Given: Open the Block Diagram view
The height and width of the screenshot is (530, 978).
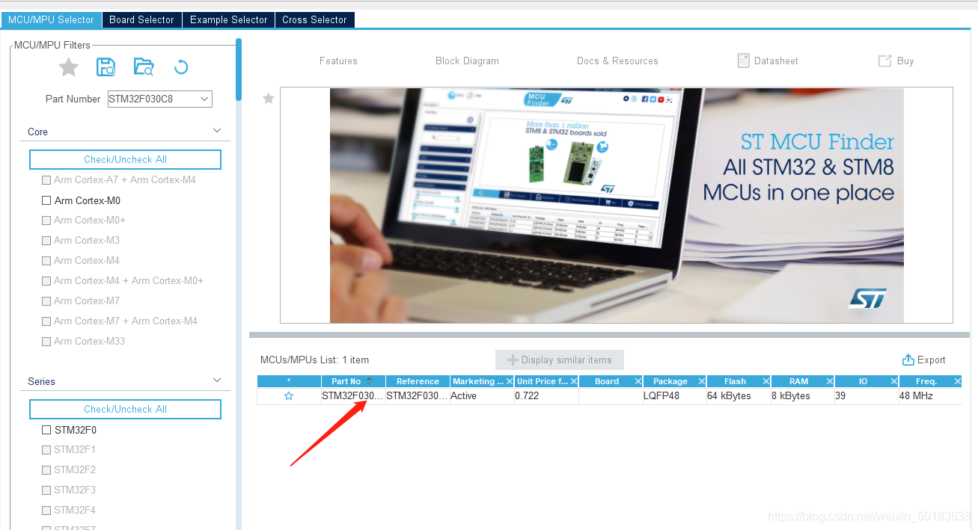Looking at the screenshot, I should tap(467, 61).
